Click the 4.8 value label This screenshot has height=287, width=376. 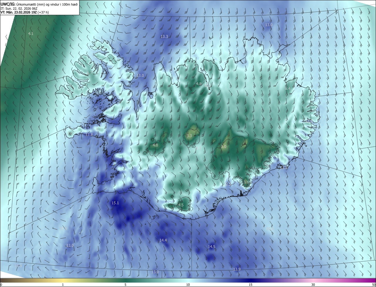point(199,84)
